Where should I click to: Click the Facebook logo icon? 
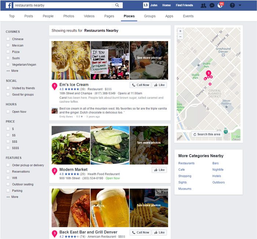(9, 5)
